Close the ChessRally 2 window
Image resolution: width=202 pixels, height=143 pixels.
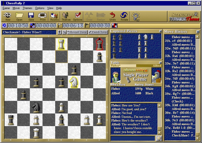tap(198, 3)
